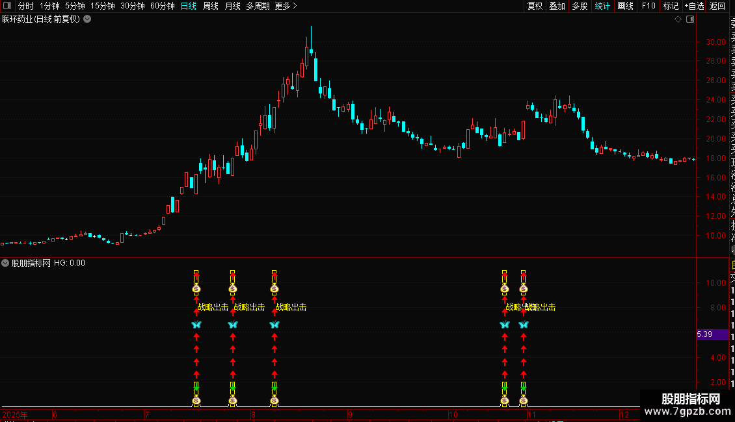The image size is (735, 422).
Task: Click the 叠加 overlay button
Action: pos(557,6)
